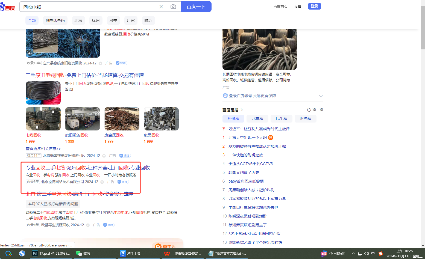Open 二手废旧电缆回收 result title

click(x=85, y=75)
